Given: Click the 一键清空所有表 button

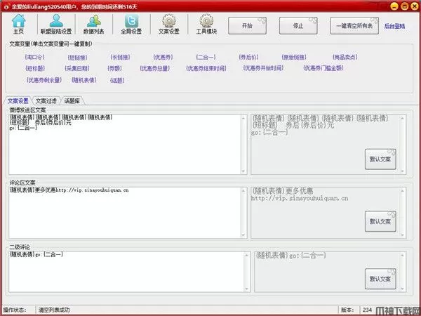Looking at the screenshot, I should click(x=354, y=26).
